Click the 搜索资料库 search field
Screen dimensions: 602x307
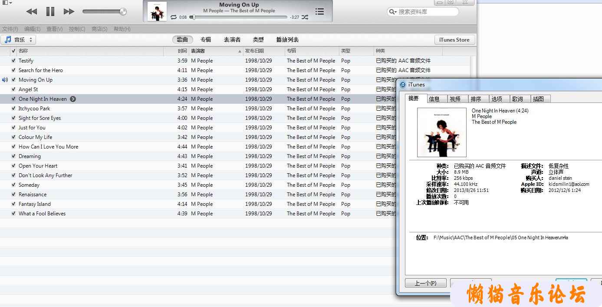[x=423, y=12]
